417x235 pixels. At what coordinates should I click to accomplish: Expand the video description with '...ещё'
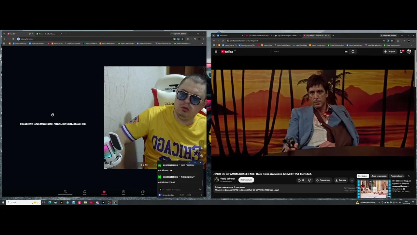coord(276,190)
